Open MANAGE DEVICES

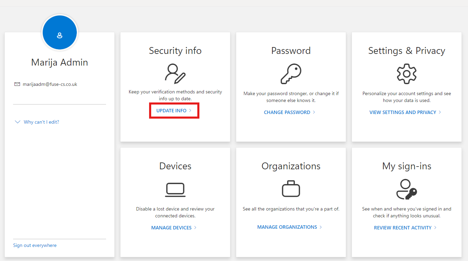pos(171,227)
